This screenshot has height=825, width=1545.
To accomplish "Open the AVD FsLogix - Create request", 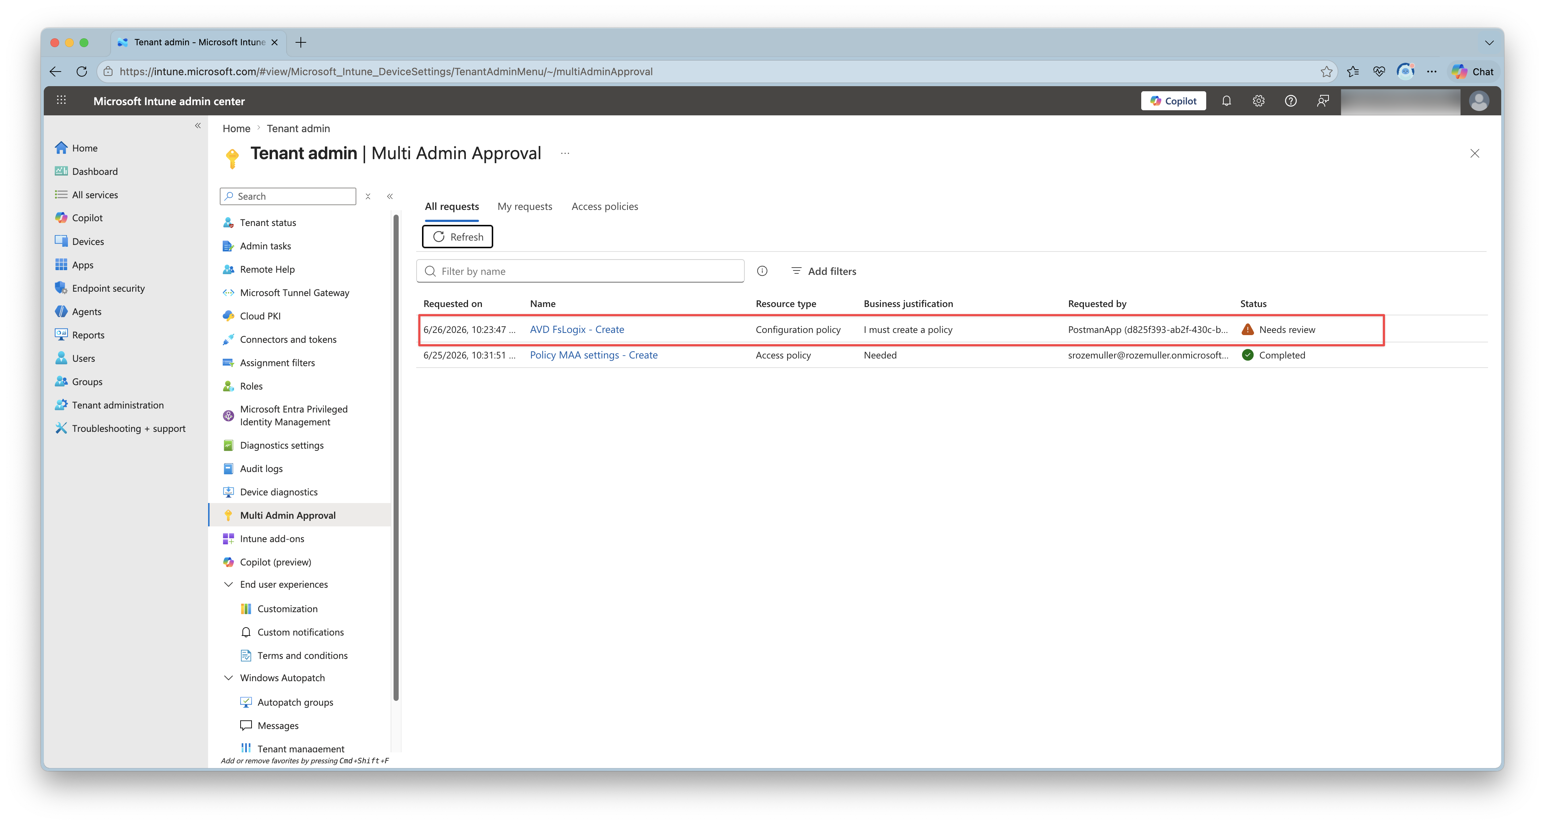I will [x=577, y=329].
